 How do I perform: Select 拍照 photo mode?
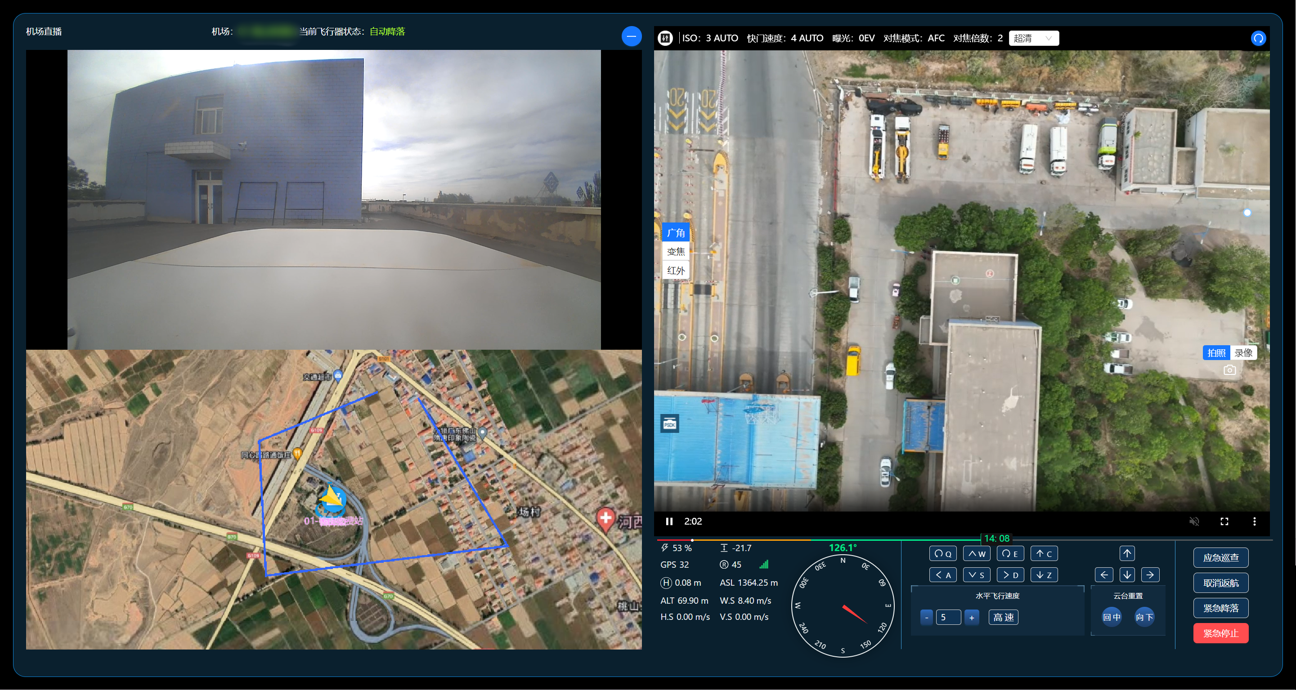click(1216, 352)
